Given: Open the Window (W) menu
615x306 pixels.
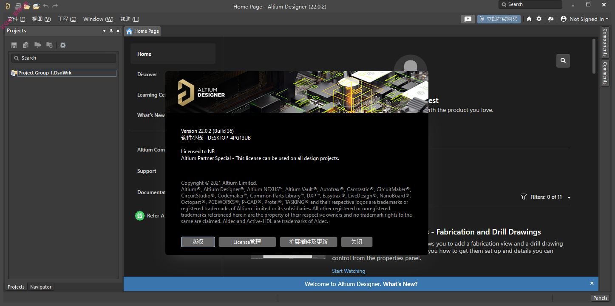Looking at the screenshot, I should (x=98, y=19).
